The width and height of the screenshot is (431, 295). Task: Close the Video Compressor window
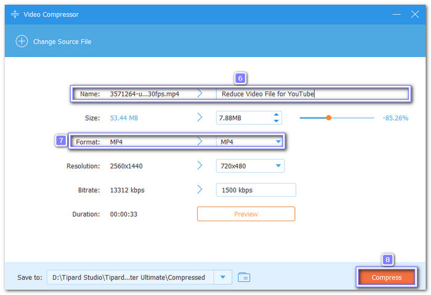[415, 14]
